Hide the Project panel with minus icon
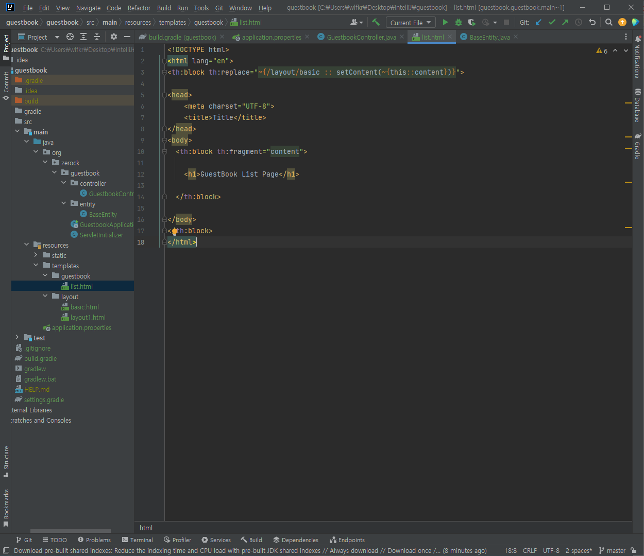The image size is (644, 556). (x=127, y=37)
